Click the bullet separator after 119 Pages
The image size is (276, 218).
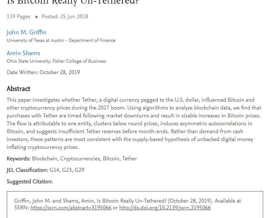[x=36, y=17]
